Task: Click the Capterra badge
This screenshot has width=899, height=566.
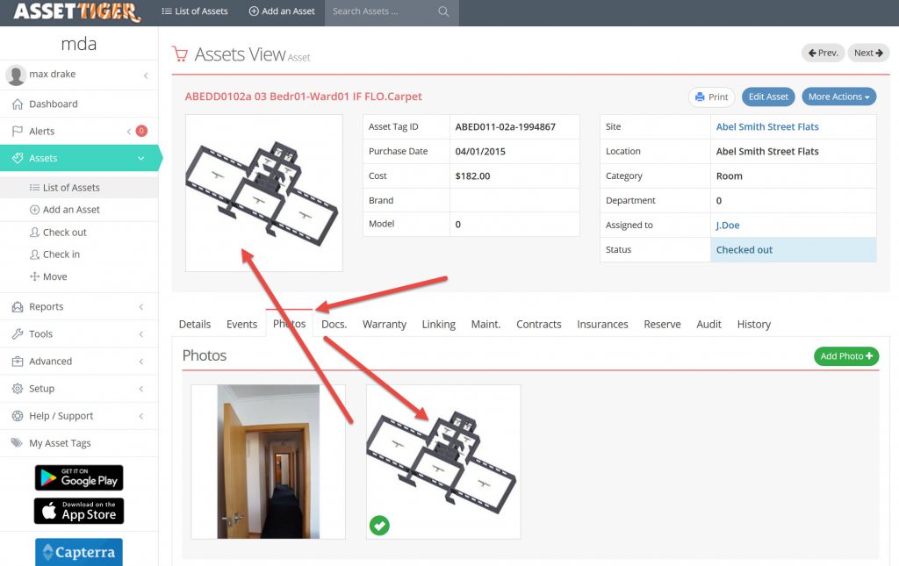Action: click(79, 553)
